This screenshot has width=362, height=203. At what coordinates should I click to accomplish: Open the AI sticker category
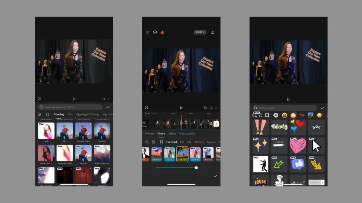tap(276, 115)
